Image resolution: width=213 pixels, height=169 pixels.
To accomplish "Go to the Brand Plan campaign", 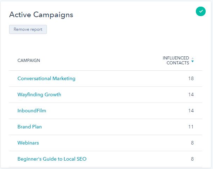I will click(x=30, y=127).
